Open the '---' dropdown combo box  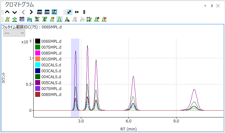pyautogui.click(x=14, y=33)
